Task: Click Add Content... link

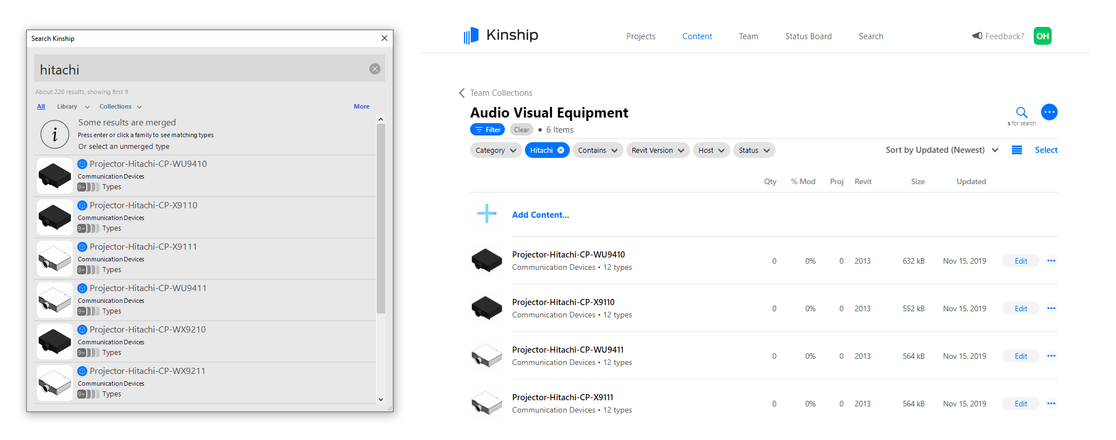Action: coord(541,215)
